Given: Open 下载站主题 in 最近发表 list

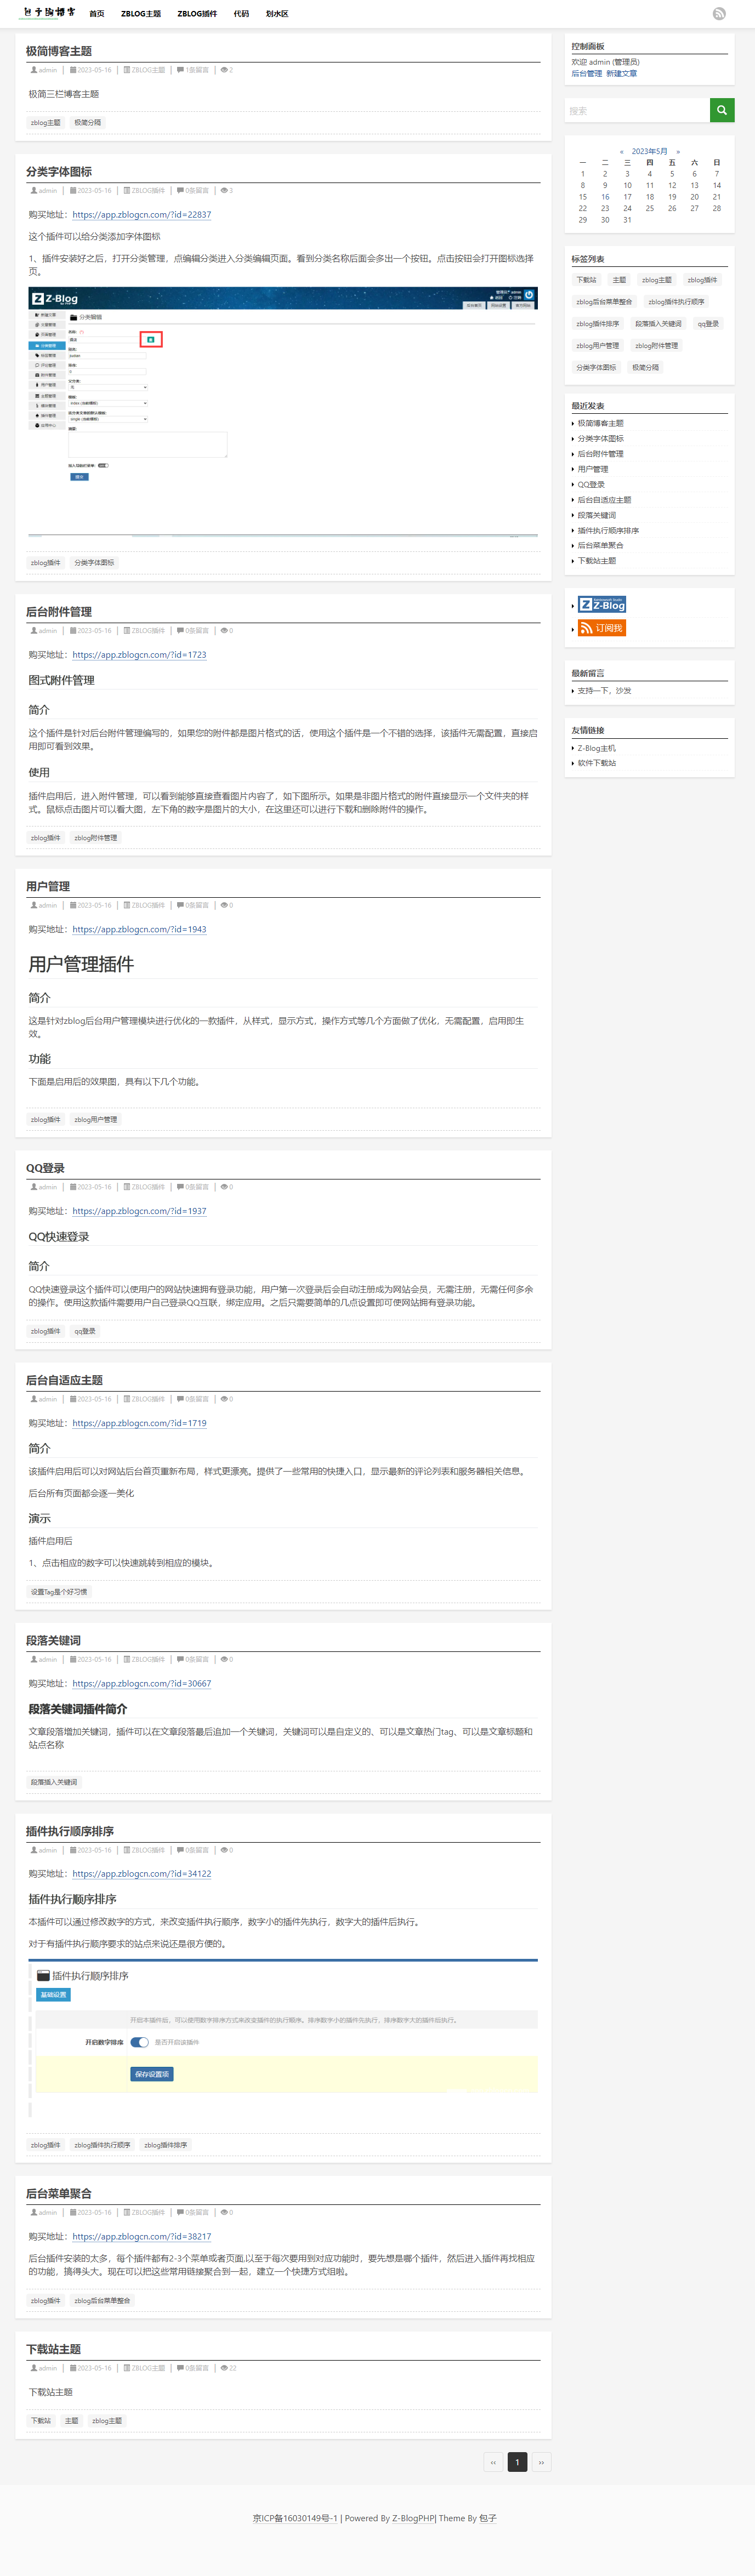Looking at the screenshot, I should point(596,561).
